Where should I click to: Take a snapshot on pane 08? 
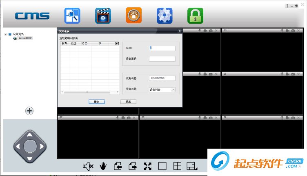(x=211, y=118)
